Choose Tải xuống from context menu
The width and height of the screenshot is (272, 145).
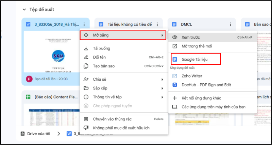pos(124,48)
